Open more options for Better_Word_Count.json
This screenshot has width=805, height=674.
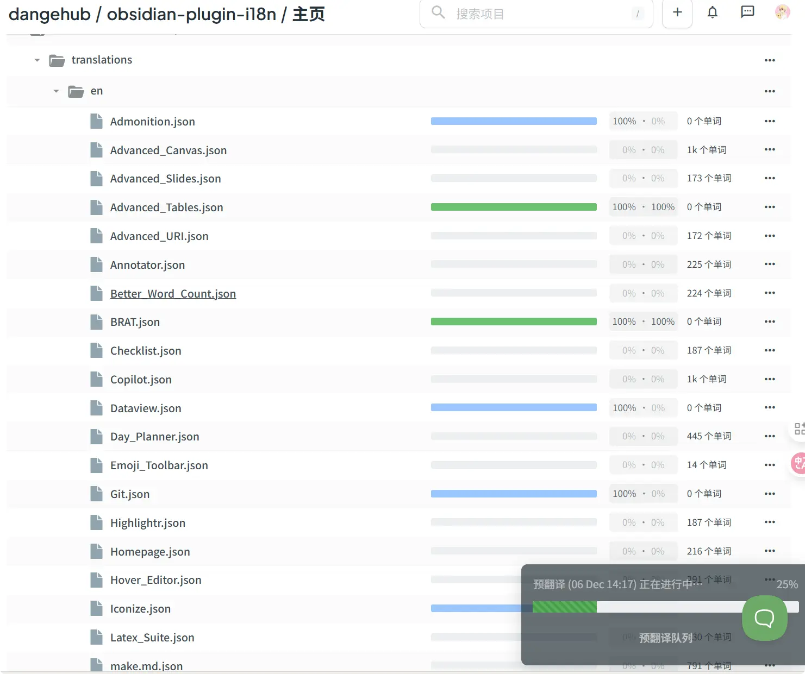tap(770, 293)
